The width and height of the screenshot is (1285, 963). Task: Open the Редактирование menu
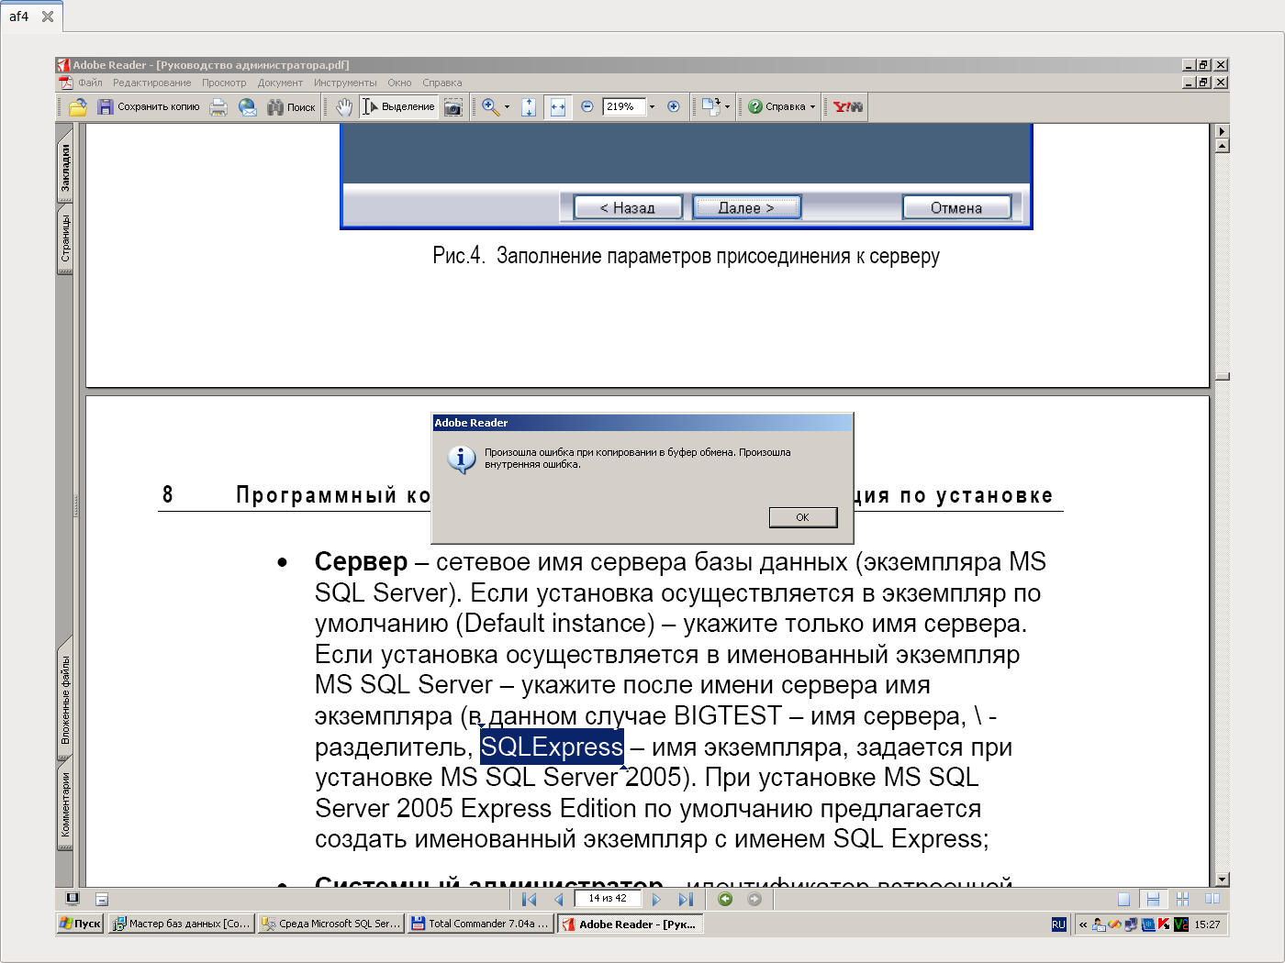point(152,83)
